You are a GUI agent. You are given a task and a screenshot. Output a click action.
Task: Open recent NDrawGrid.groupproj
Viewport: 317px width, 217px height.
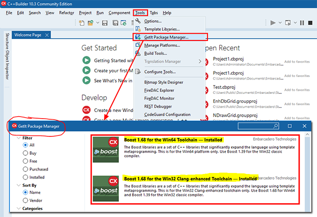click(235, 115)
